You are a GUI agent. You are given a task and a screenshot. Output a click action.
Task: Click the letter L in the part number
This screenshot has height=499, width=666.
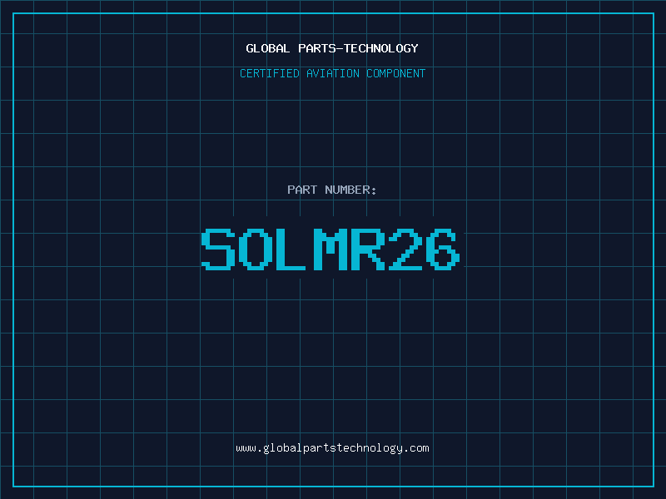pos(291,249)
